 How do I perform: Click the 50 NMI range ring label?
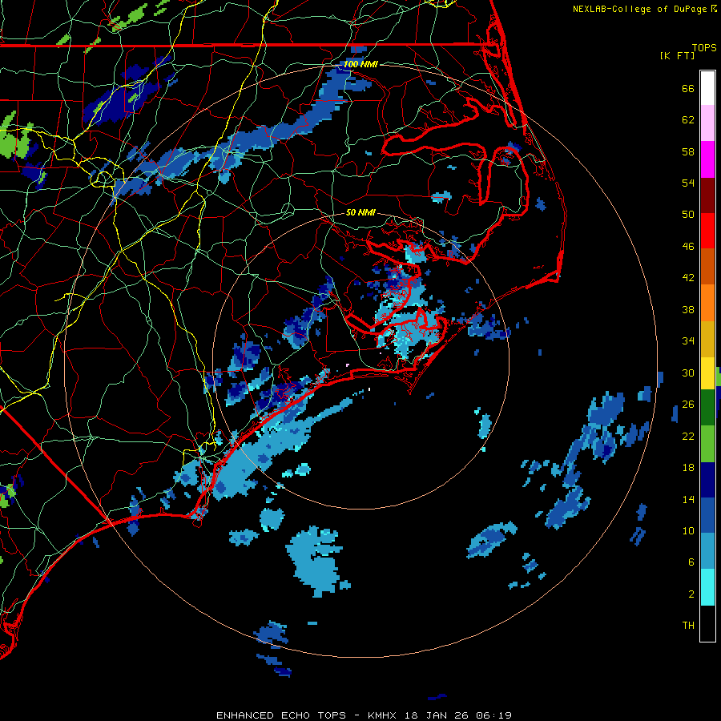pyautogui.click(x=360, y=212)
